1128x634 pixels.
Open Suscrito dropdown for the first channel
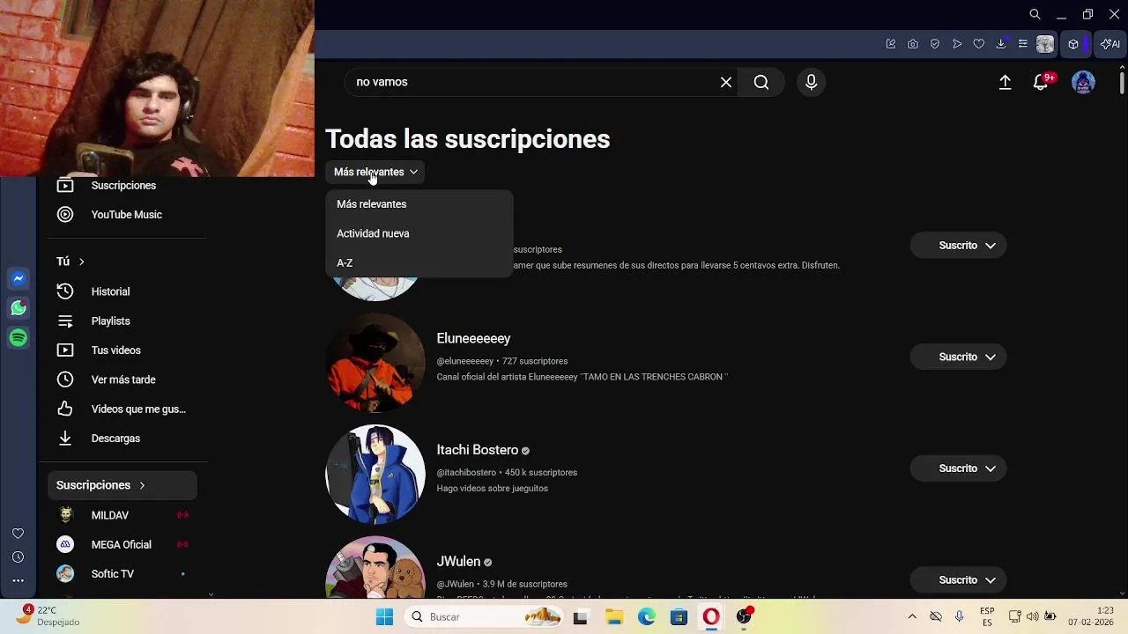coord(958,246)
